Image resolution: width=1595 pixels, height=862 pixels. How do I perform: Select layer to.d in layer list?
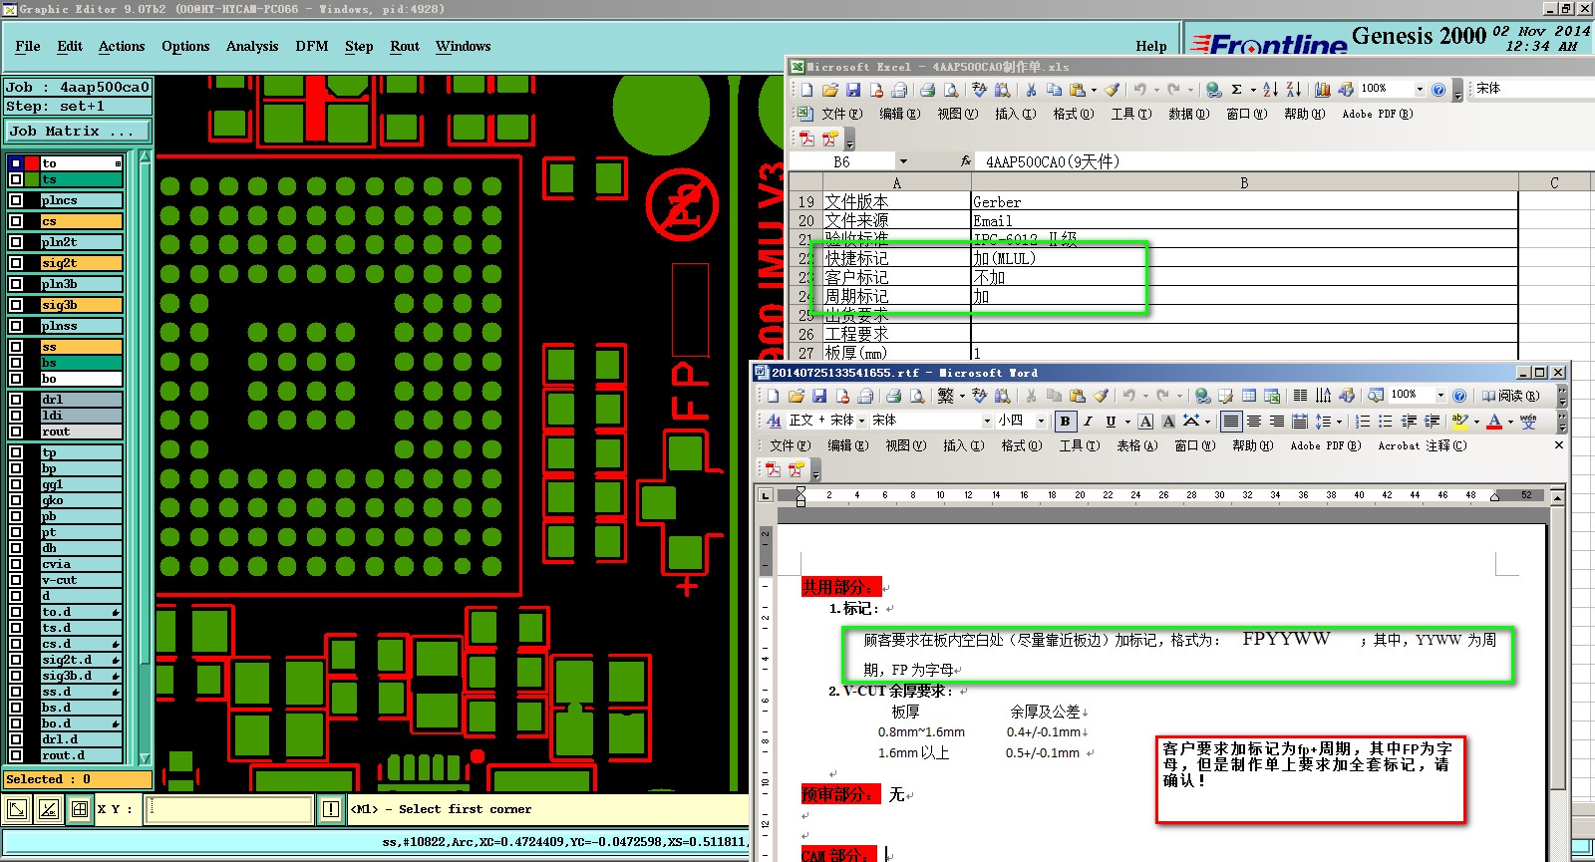(81, 612)
